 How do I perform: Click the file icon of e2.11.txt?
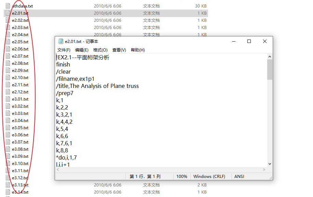pyautogui.click(x=8, y=85)
